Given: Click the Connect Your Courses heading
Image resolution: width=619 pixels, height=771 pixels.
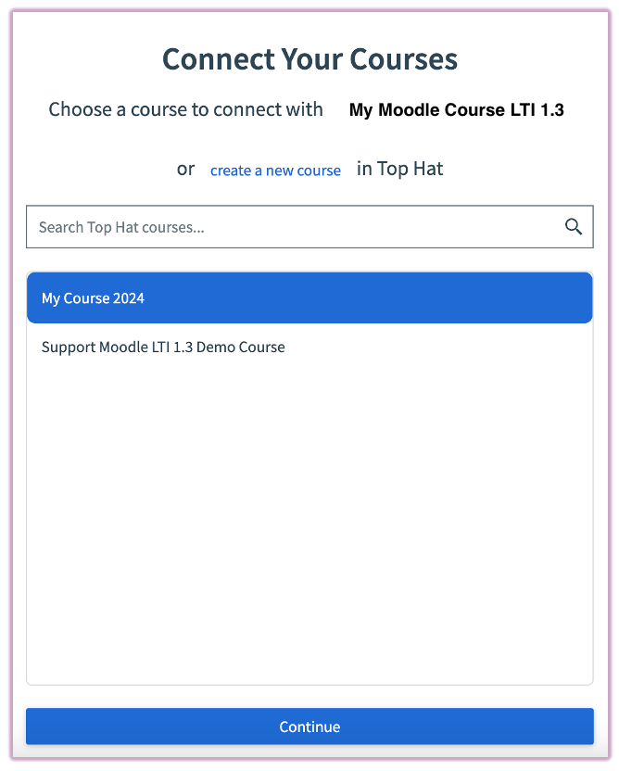Looking at the screenshot, I should click(309, 59).
